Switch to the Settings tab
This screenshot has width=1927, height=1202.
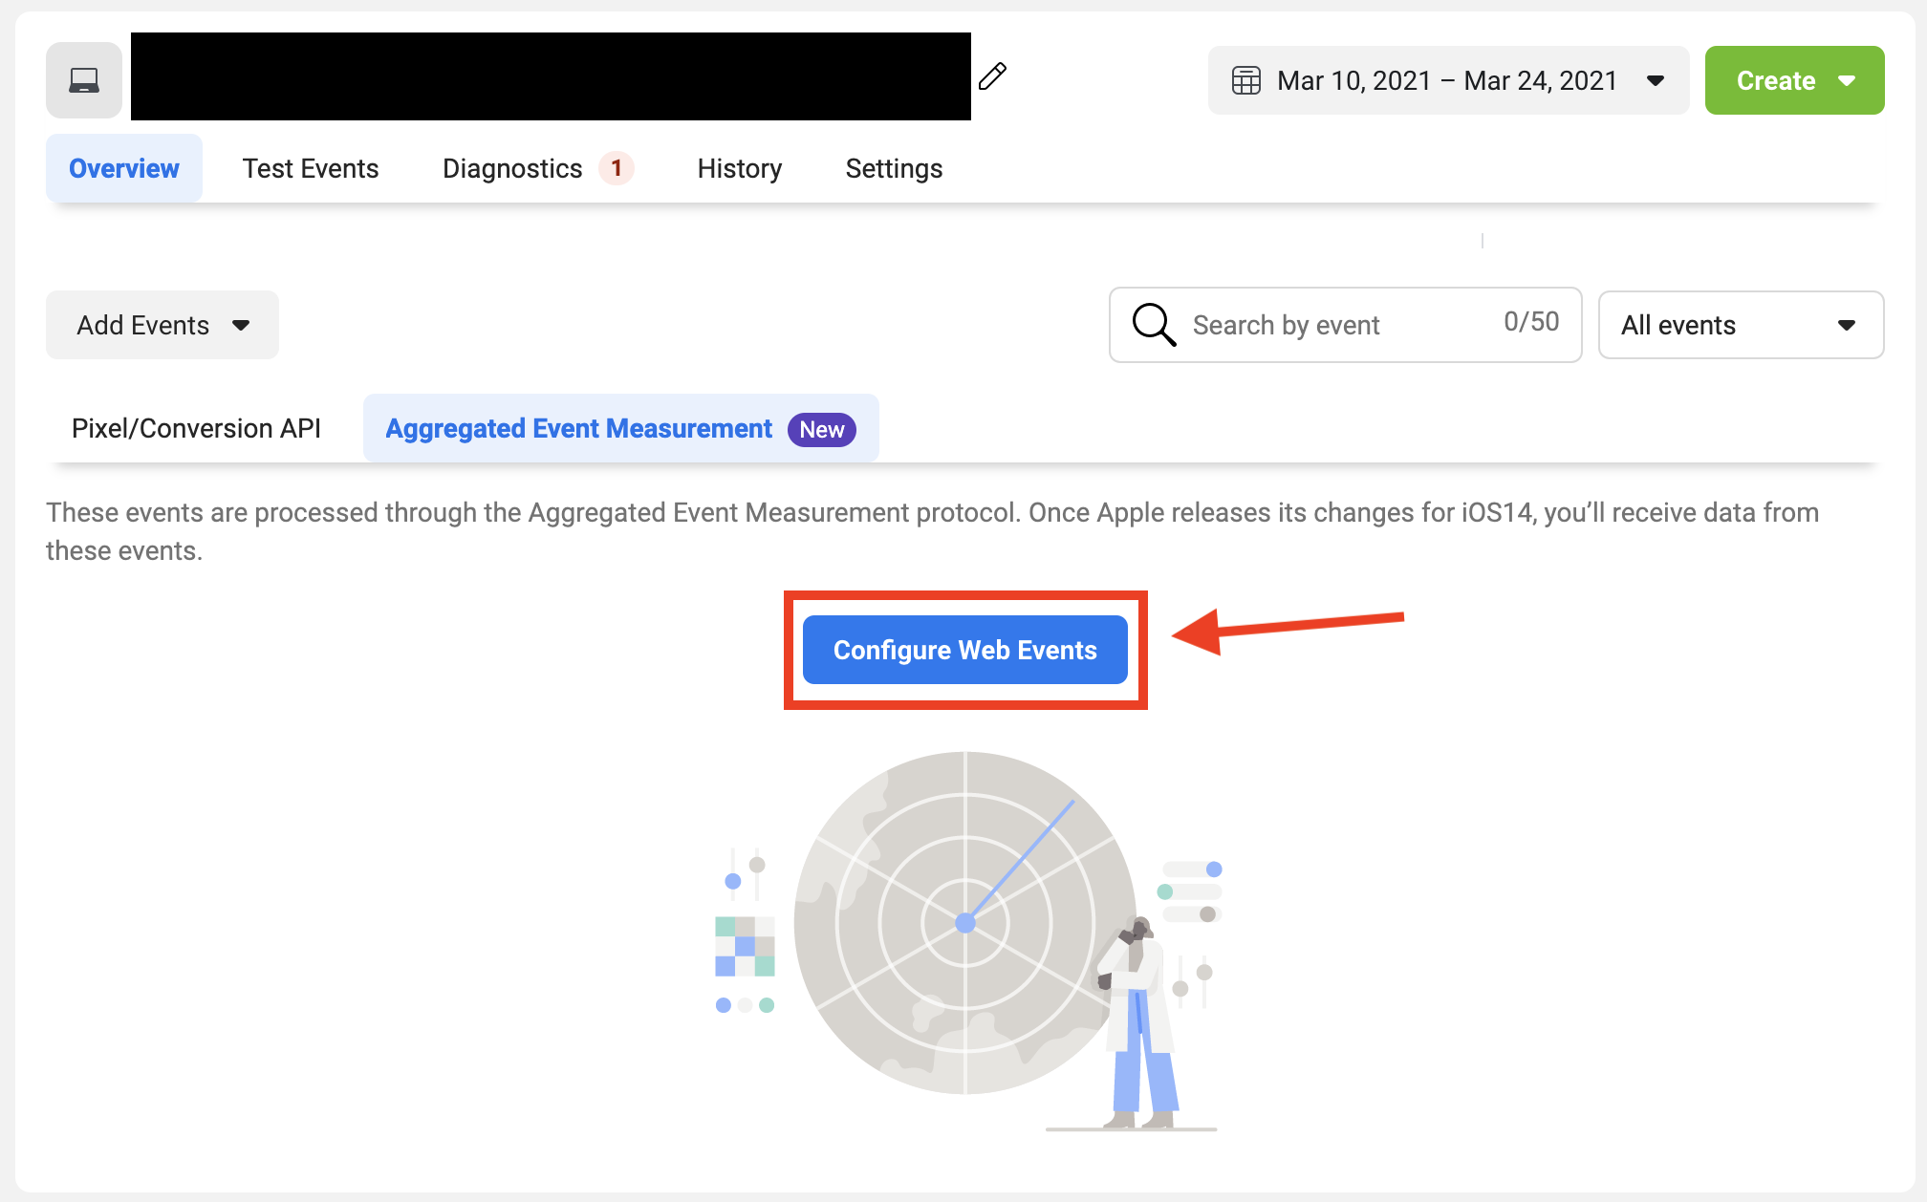894,168
